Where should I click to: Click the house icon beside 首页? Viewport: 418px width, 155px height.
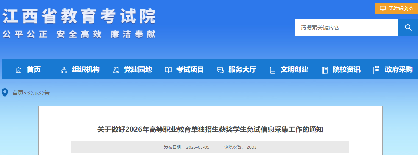click(19, 70)
